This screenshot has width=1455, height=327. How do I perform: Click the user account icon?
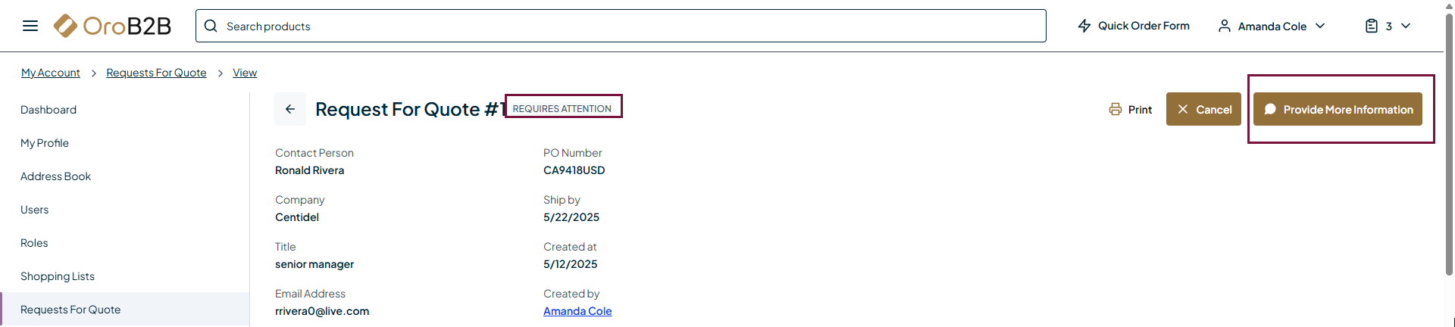coord(1224,26)
